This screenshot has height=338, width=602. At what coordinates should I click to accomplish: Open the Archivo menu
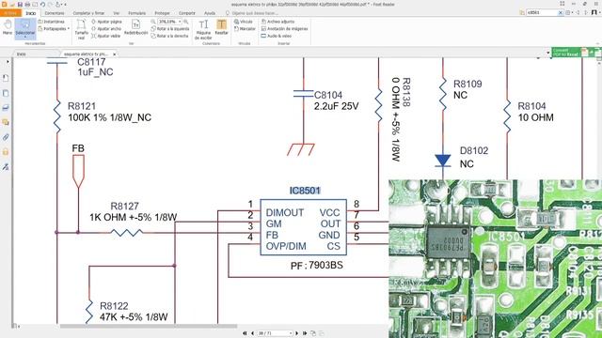[x=10, y=13]
